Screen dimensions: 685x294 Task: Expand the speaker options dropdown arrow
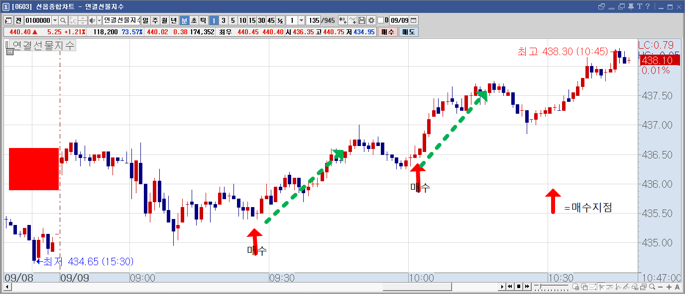[99, 20]
